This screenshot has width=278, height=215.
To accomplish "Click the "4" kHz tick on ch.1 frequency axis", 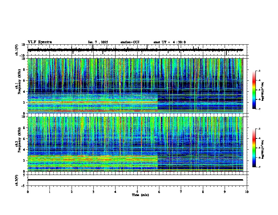I will tap(25, 92).
